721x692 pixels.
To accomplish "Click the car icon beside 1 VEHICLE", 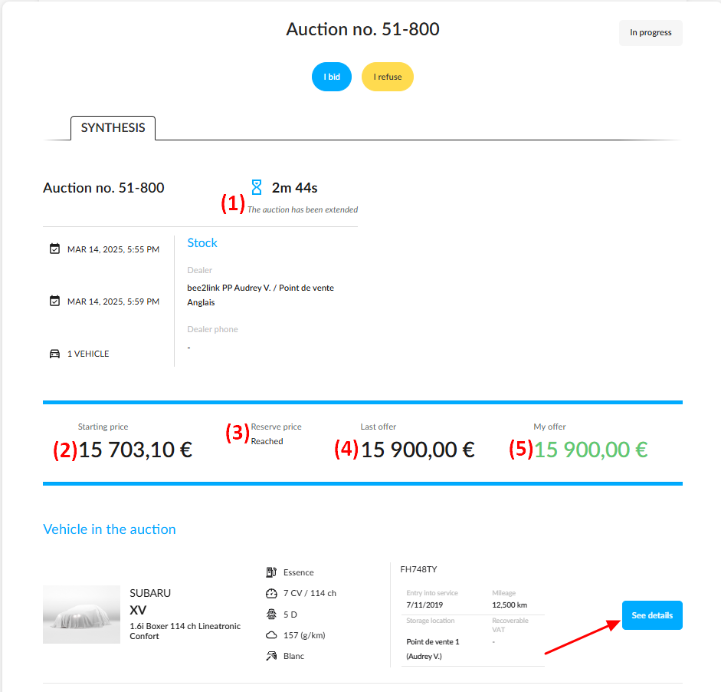I will tap(54, 354).
